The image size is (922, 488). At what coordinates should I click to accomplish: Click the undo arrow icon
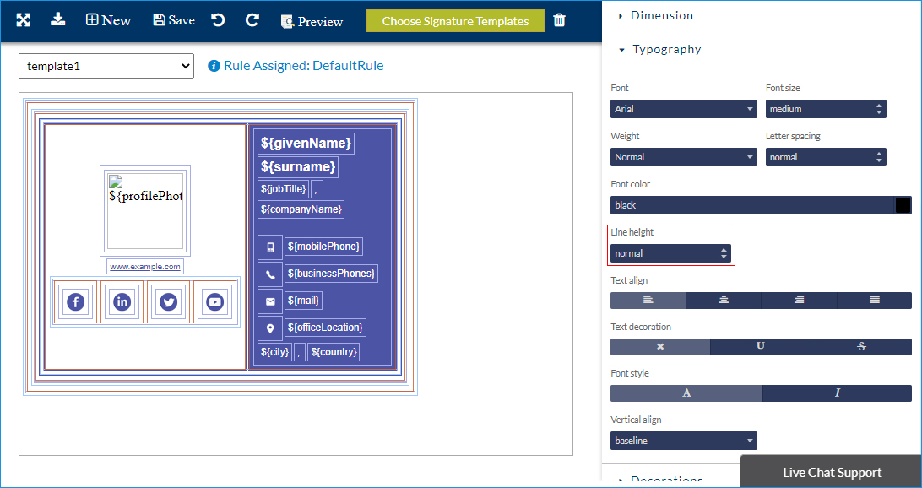point(218,20)
